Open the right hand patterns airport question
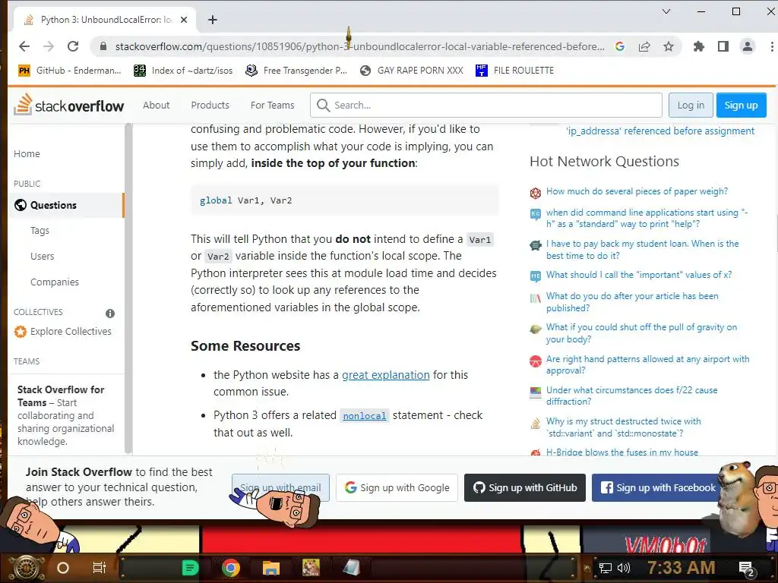The image size is (778, 583). click(647, 364)
